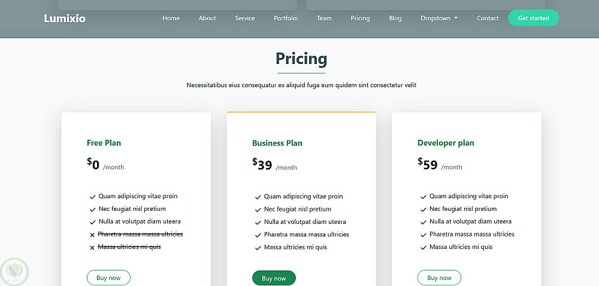Click the X icon beside struck-through Massa ultricies mi quis
The width and height of the screenshot is (599, 286).
pyautogui.click(x=92, y=248)
